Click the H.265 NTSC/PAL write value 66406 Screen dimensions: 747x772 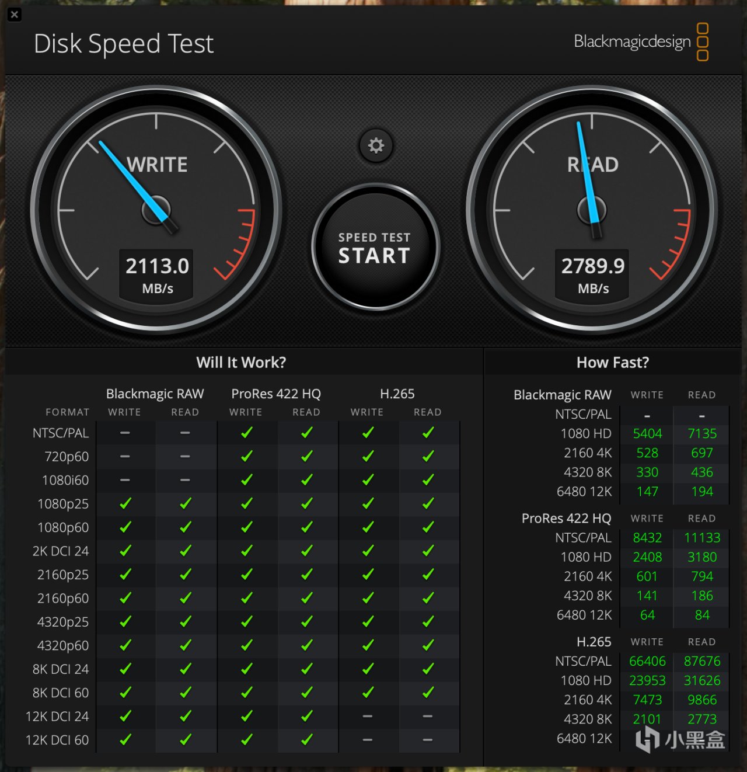(647, 660)
